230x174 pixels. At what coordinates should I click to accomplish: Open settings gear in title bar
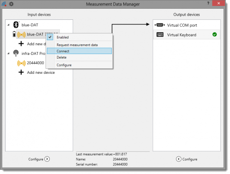click(x=11, y=4)
